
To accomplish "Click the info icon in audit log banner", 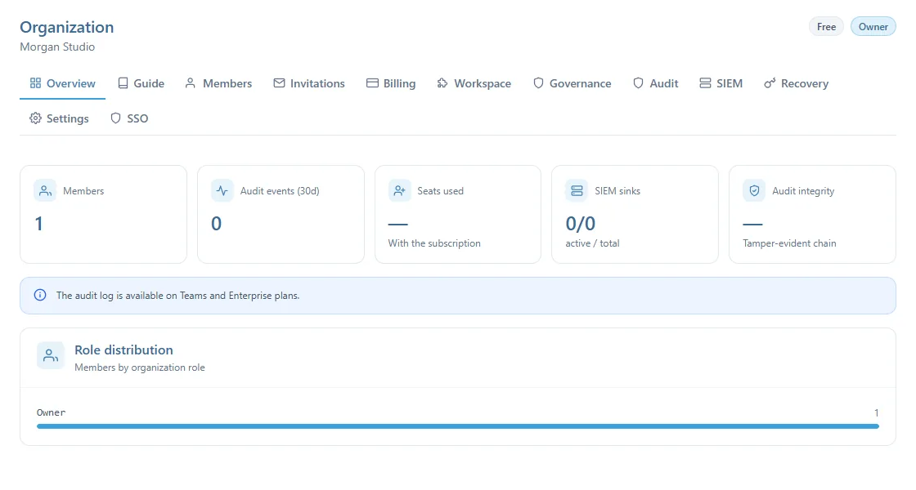I will coord(40,295).
